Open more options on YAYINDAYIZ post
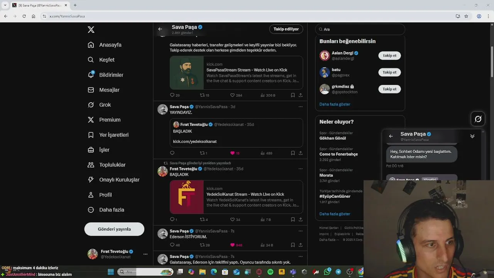The image size is (494, 278). (x=300, y=107)
